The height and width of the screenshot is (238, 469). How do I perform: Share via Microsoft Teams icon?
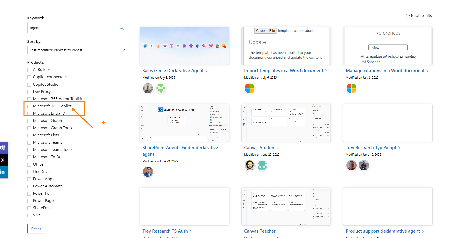(4, 148)
